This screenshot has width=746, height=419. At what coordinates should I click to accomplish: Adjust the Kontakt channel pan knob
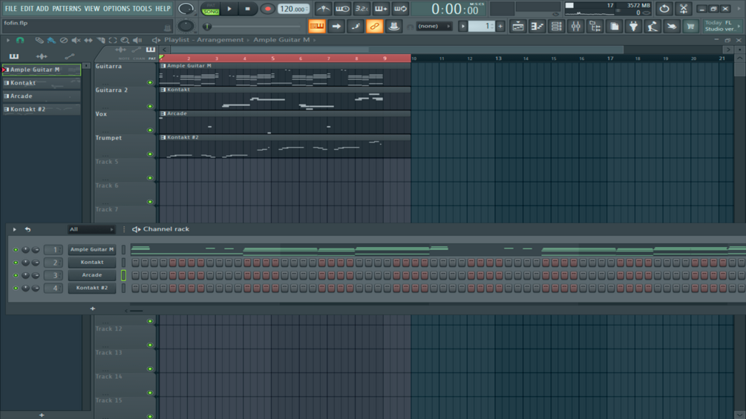coord(26,263)
